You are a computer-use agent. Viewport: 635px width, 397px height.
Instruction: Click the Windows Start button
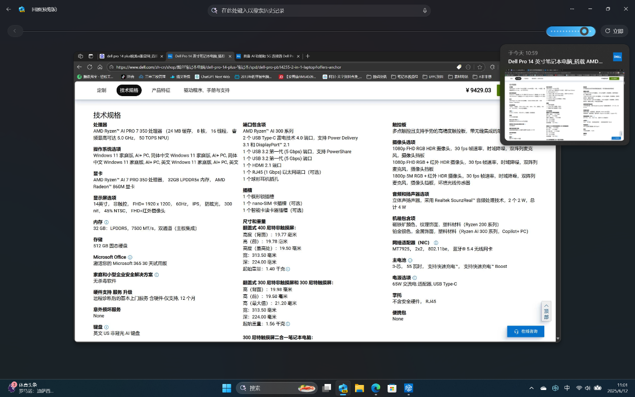pos(226,388)
